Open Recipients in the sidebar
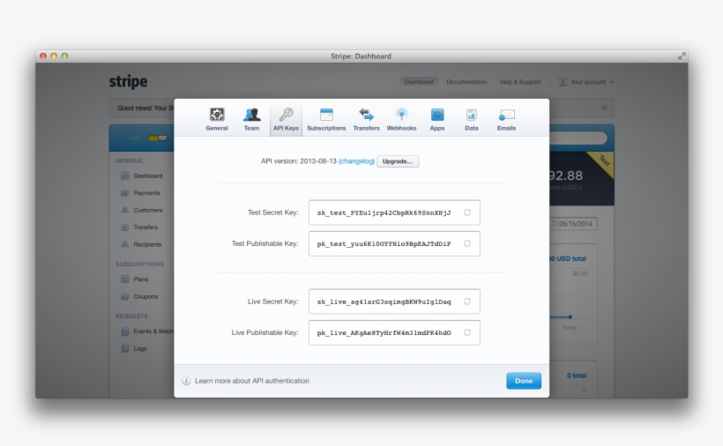Image resolution: width=723 pixels, height=446 pixels. pyautogui.click(x=141, y=244)
